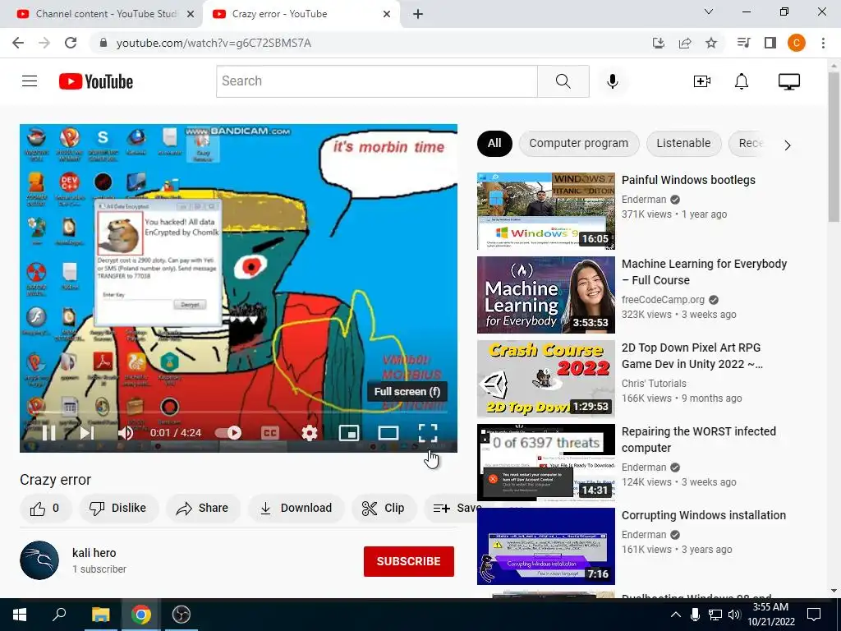Viewport: 841px width, 631px height.
Task: Open the taskbar clock and date
Action: point(770,615)
